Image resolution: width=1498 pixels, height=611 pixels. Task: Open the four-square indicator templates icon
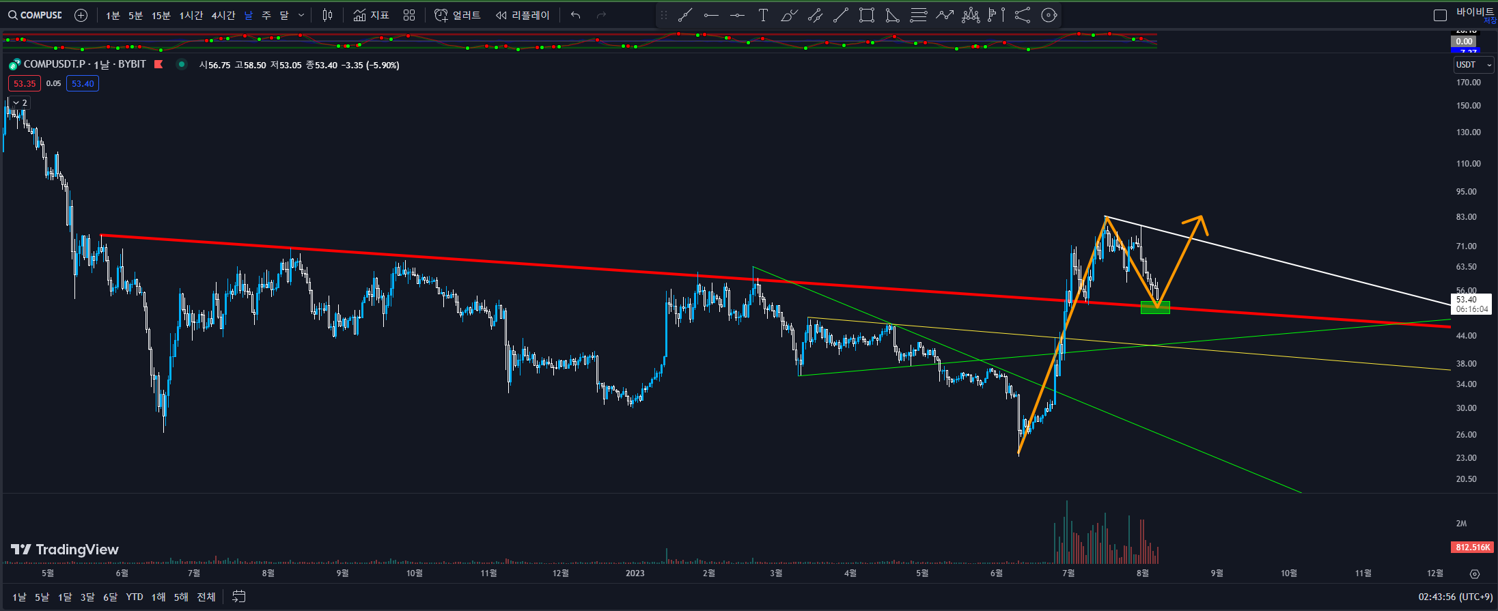coord(409,15)
